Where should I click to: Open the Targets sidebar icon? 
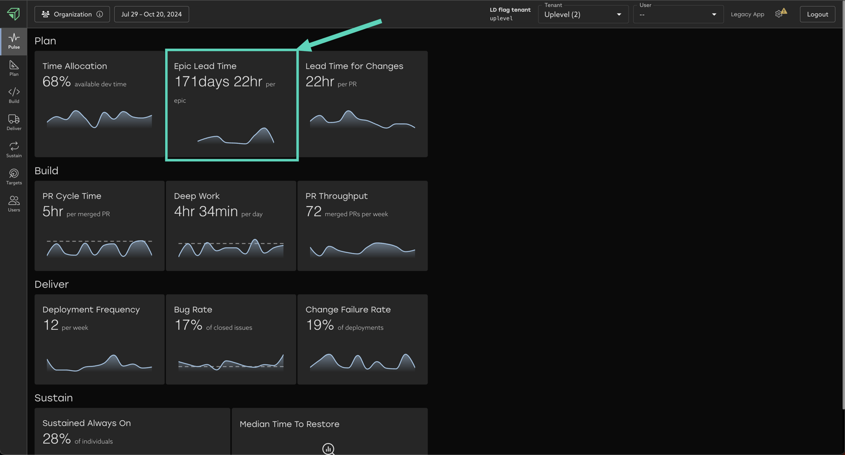14,177
